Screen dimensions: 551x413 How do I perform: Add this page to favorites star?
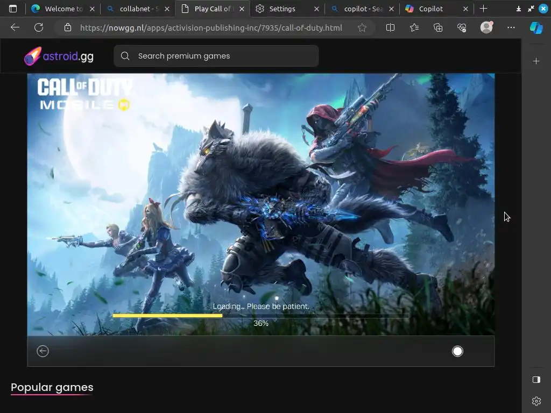point(362,27)
